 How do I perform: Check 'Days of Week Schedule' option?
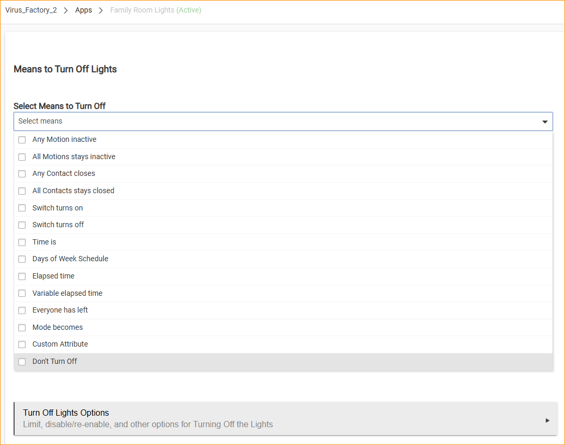(22, 259)
